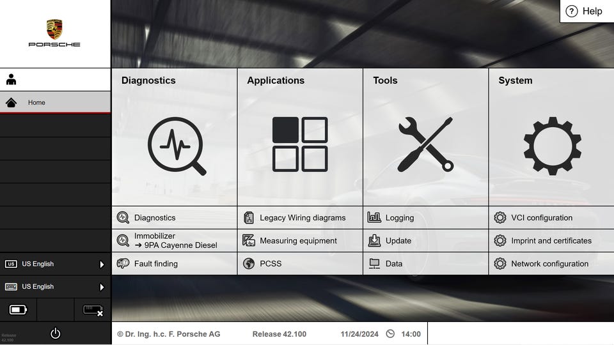
Task: Open Measuring equipment
Action: point(300,241)
